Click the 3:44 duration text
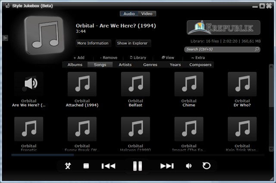 [x=81, y=31]
